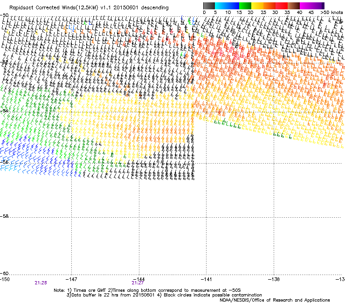The height and width of the screenshot is (303, 345).
Task: Click the '35' value under the legend bar
Action: click(x=287, y=12)
